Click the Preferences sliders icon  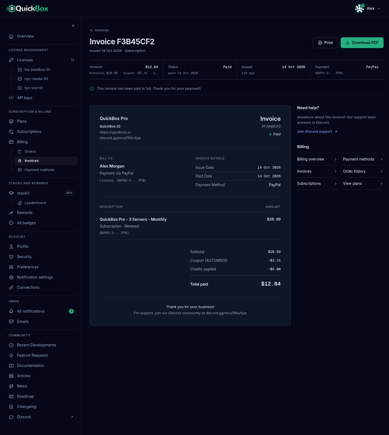click(11, 267)
